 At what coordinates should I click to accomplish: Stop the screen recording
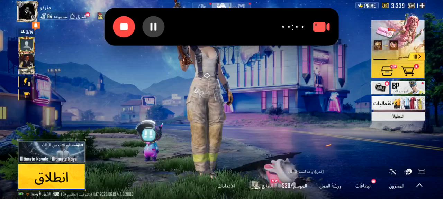tap(124, 27)
